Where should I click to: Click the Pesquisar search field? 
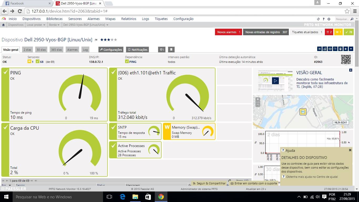pos(342,19)
